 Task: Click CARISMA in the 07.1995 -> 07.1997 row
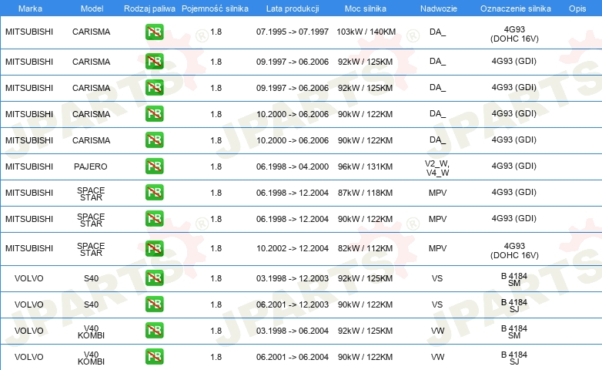(x=92, y=32)
